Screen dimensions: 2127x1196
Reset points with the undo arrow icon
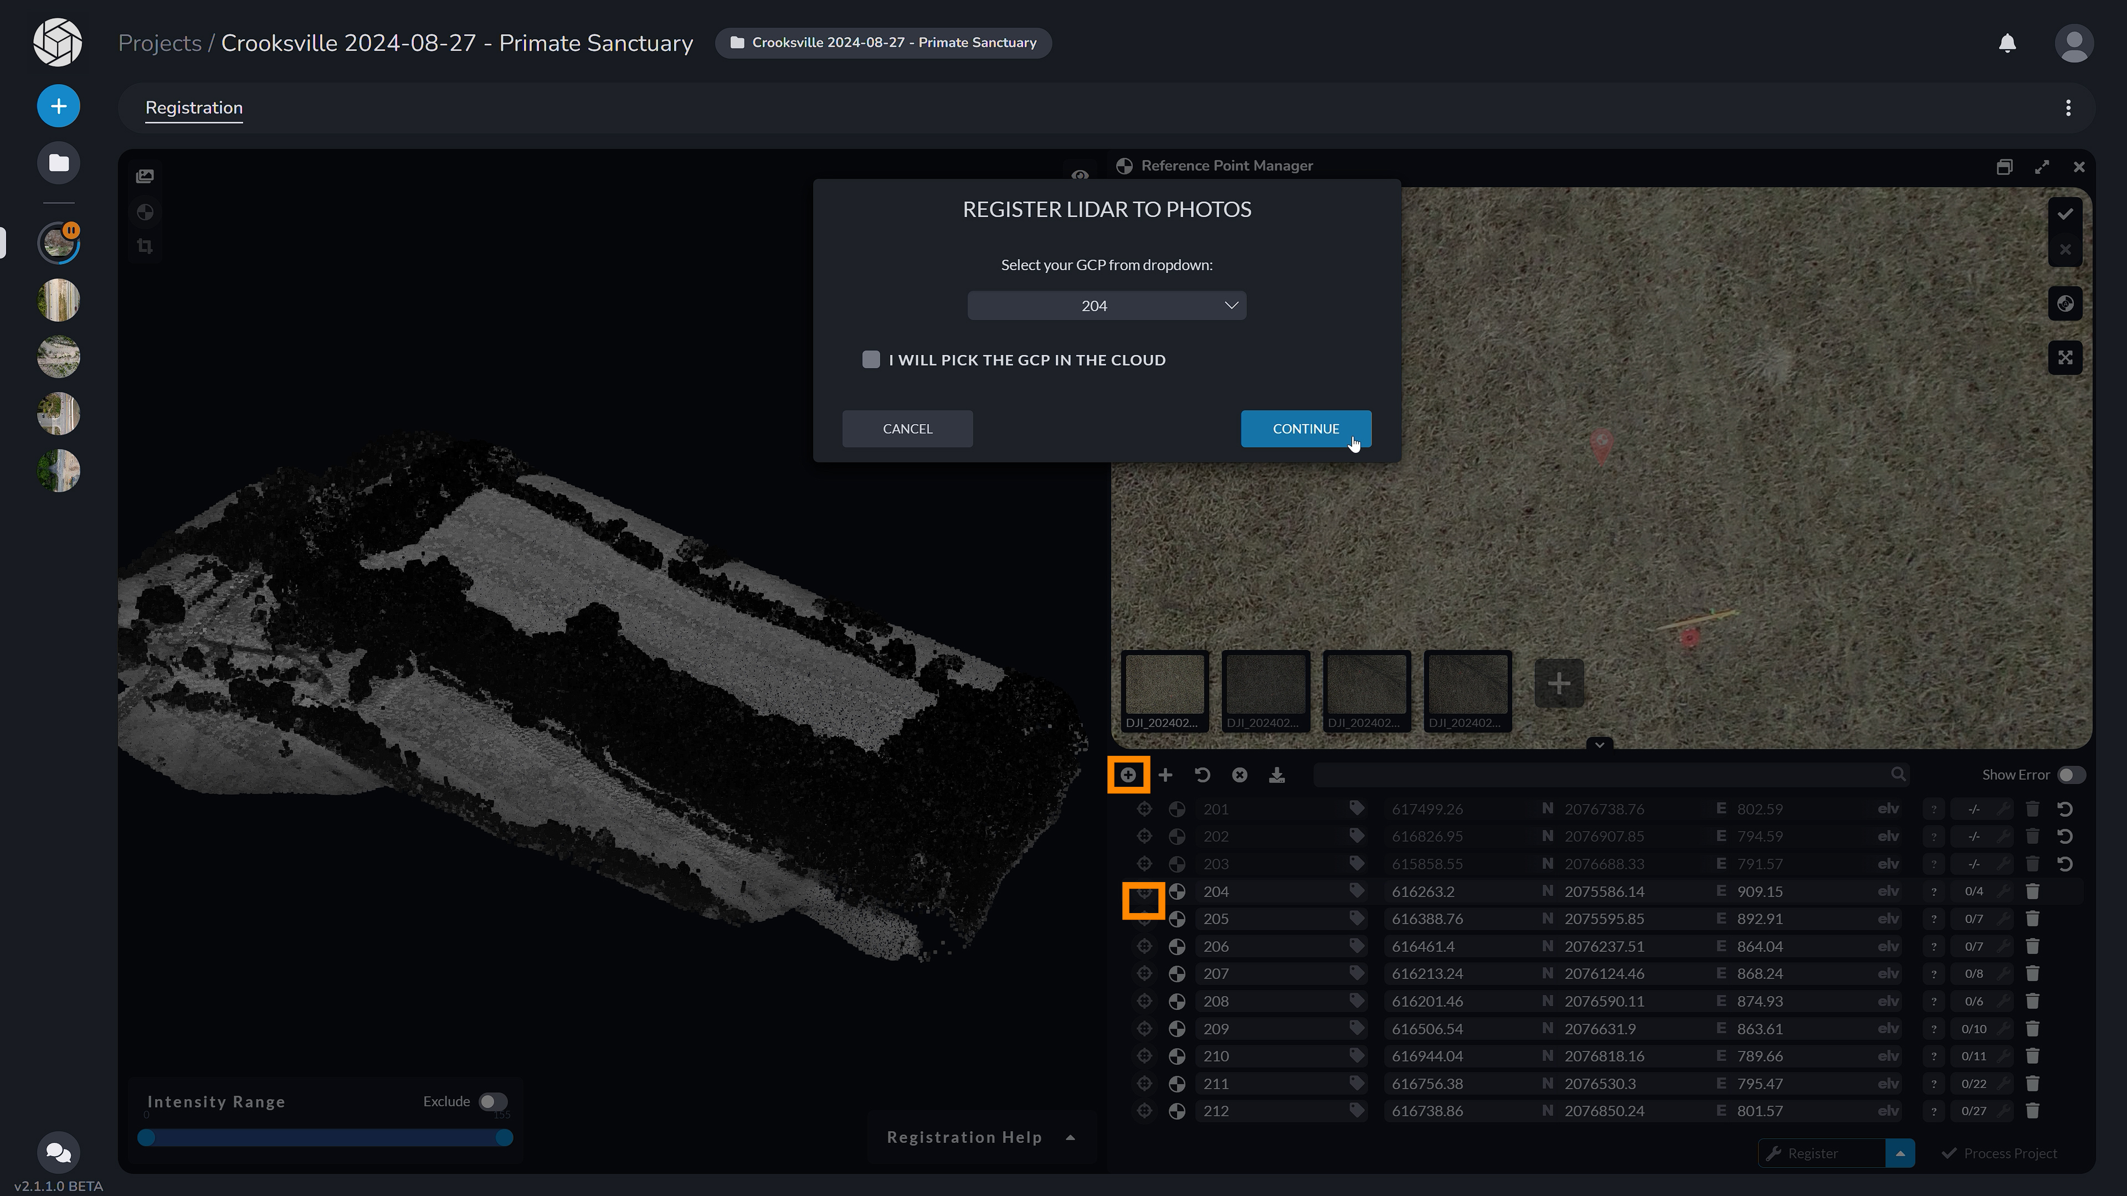pyautogui.click(x=1202, y=774)
